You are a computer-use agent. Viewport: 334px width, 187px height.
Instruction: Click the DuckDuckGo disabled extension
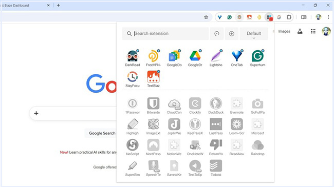click(216, 103)
